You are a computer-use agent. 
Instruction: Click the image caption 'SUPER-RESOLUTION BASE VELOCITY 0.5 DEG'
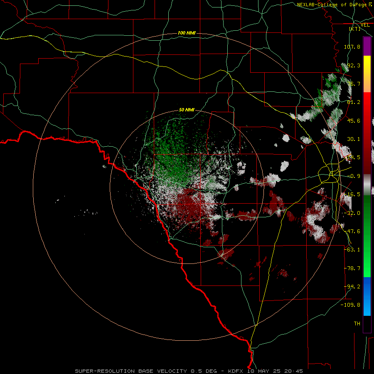[146, 371]
